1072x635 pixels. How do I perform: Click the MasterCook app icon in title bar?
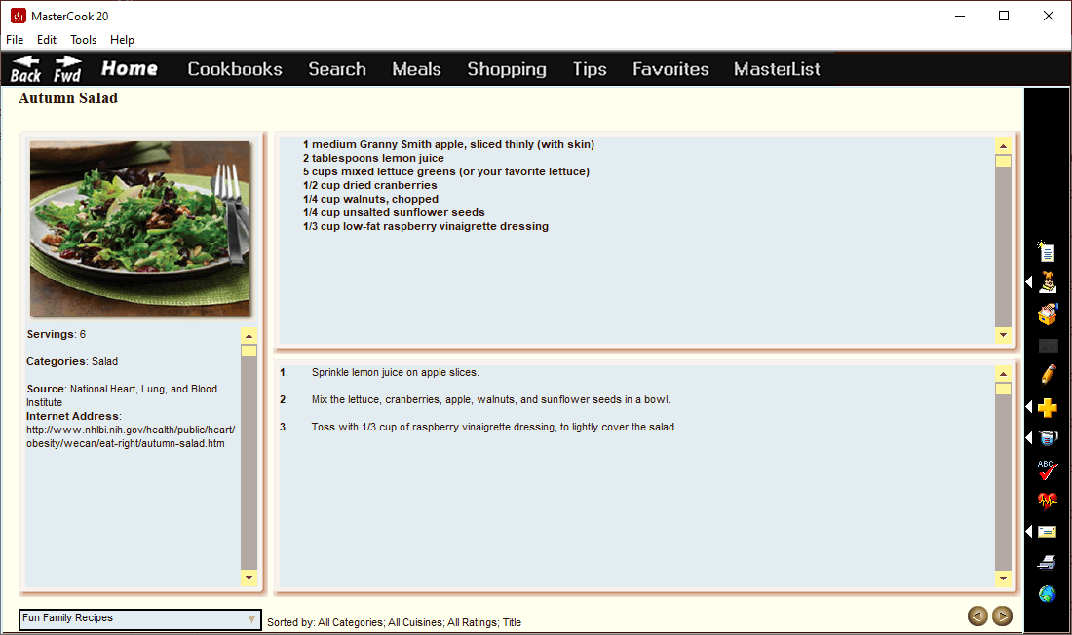pos(19,16)
